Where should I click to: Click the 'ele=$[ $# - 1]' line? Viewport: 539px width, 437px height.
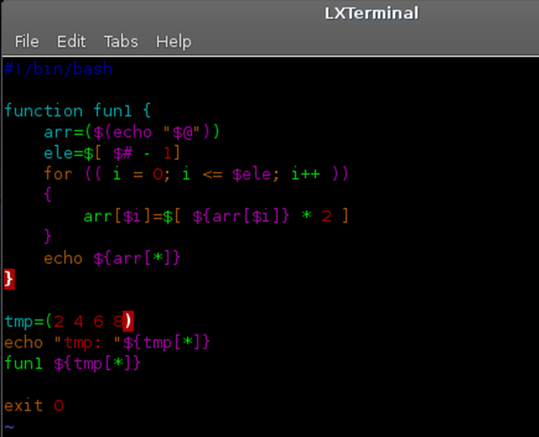click(x=112, y=153)
